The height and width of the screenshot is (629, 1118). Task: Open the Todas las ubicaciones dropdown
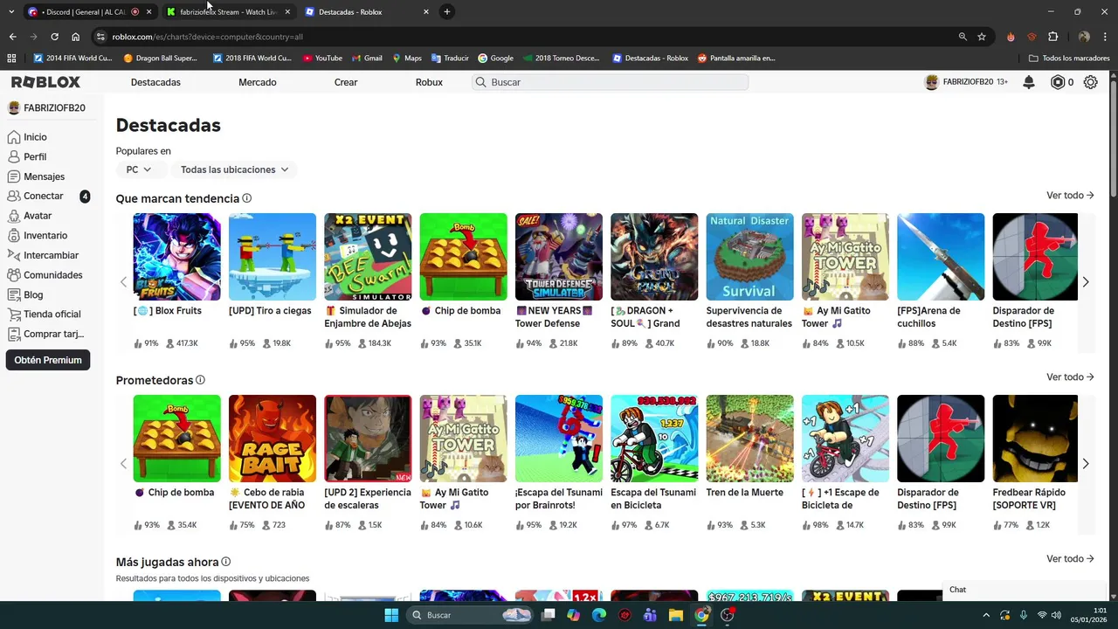234,169
